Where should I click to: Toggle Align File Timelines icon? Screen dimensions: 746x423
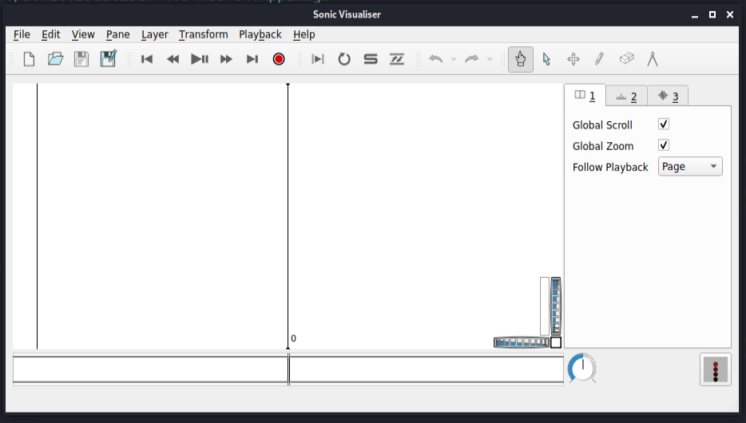tap(397, 59)
